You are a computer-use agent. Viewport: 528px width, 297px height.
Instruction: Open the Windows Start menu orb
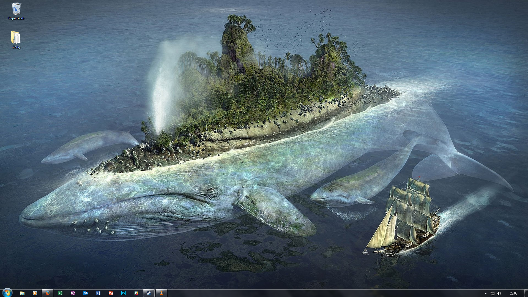pos(7,293)
